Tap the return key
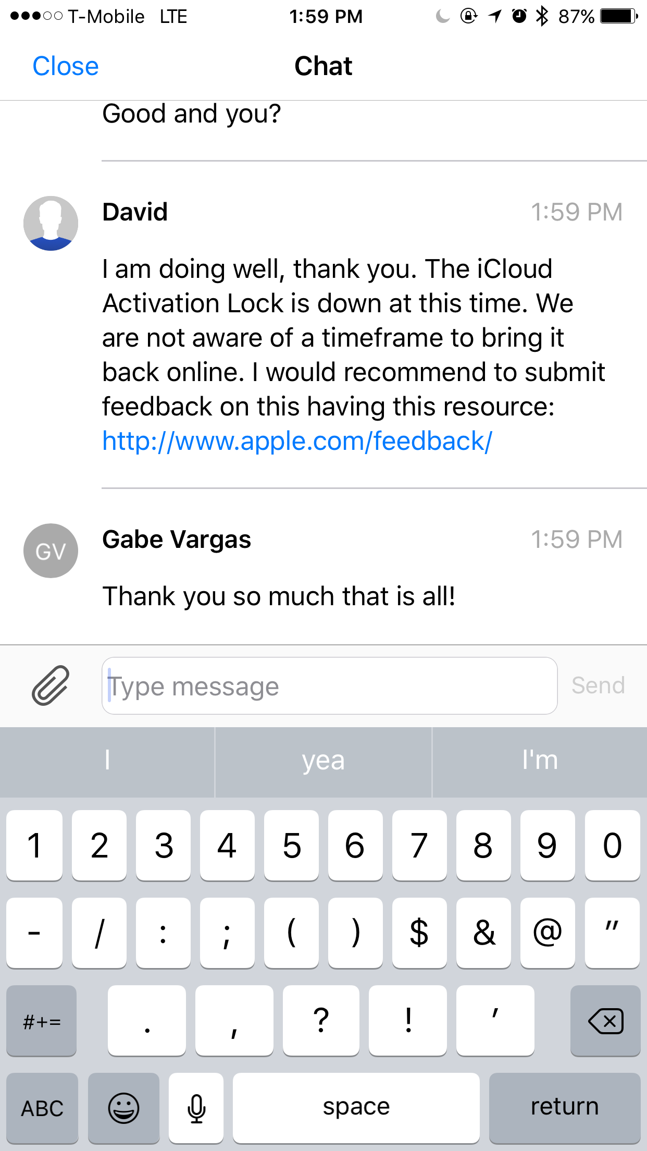The image size is (647, 1151). [565, 1107]
